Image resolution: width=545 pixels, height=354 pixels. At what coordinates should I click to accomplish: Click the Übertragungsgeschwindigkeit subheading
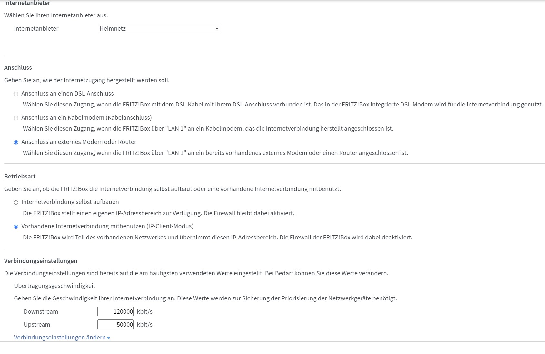pos(54,286)
